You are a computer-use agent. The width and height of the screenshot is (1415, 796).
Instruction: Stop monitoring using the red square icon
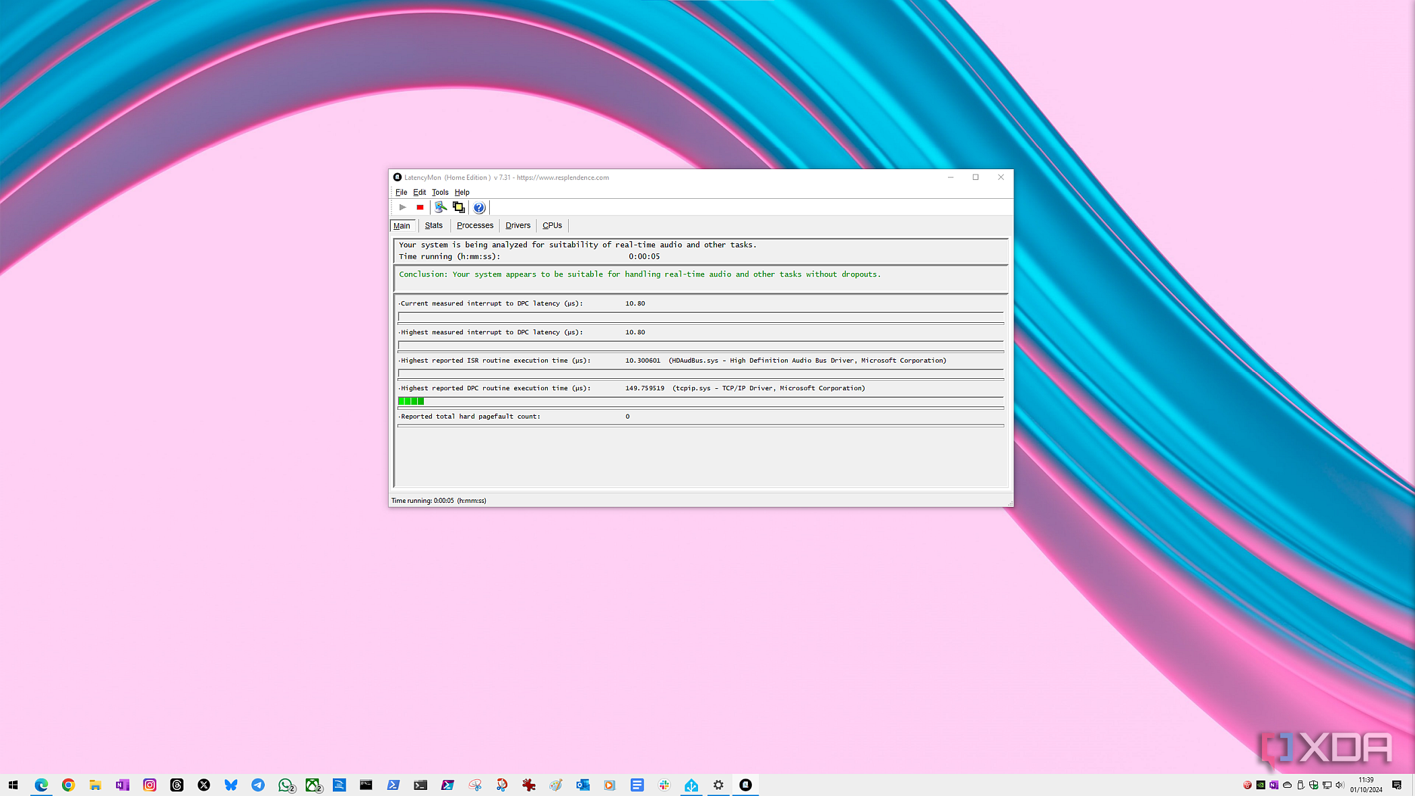420,207
